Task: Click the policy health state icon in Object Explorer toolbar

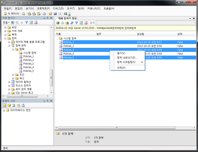Action: coord(36,23)
